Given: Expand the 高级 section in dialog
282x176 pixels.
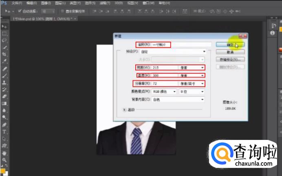Looking at the screenshot, I should point(125,109).
